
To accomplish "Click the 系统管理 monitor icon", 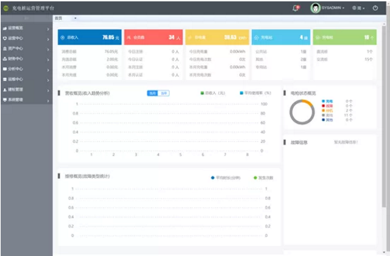I will click(5, 100).
